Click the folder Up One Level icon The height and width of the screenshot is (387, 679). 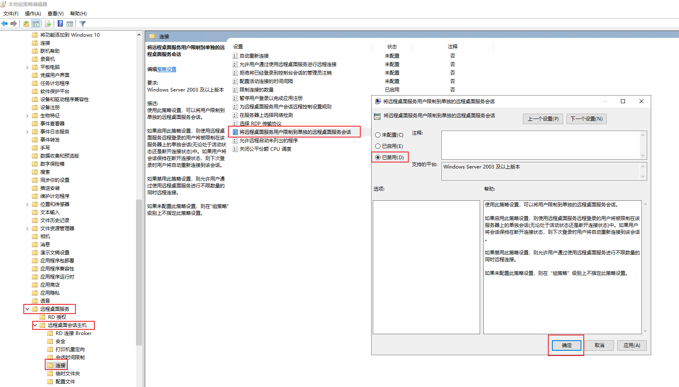(x=26, y=24)
